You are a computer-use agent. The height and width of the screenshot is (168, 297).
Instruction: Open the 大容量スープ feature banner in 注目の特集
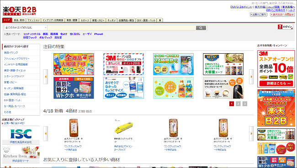(223, 64)
